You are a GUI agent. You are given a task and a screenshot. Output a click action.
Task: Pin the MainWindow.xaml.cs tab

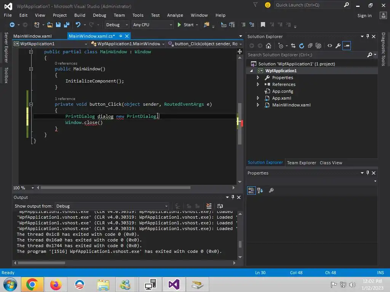pos(120,36)
